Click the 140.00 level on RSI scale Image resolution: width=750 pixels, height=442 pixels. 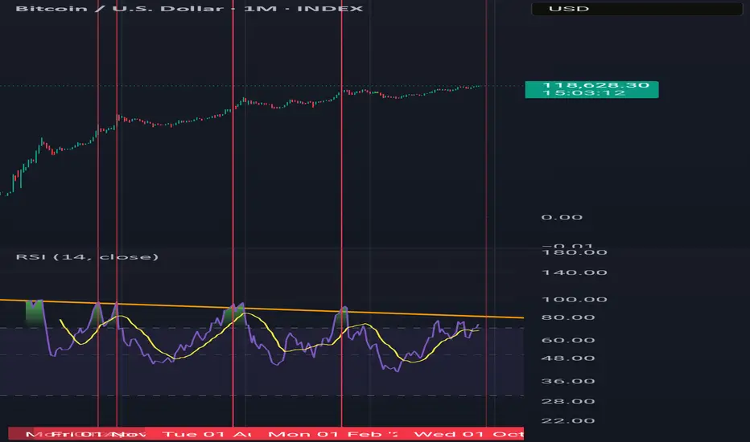point(574,272)
